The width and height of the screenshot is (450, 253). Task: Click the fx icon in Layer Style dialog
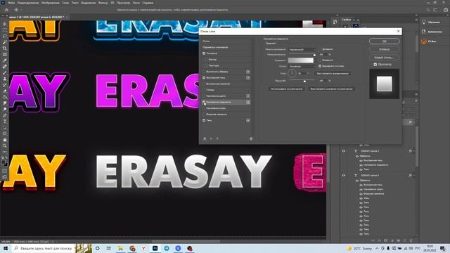tap(205, 139)
